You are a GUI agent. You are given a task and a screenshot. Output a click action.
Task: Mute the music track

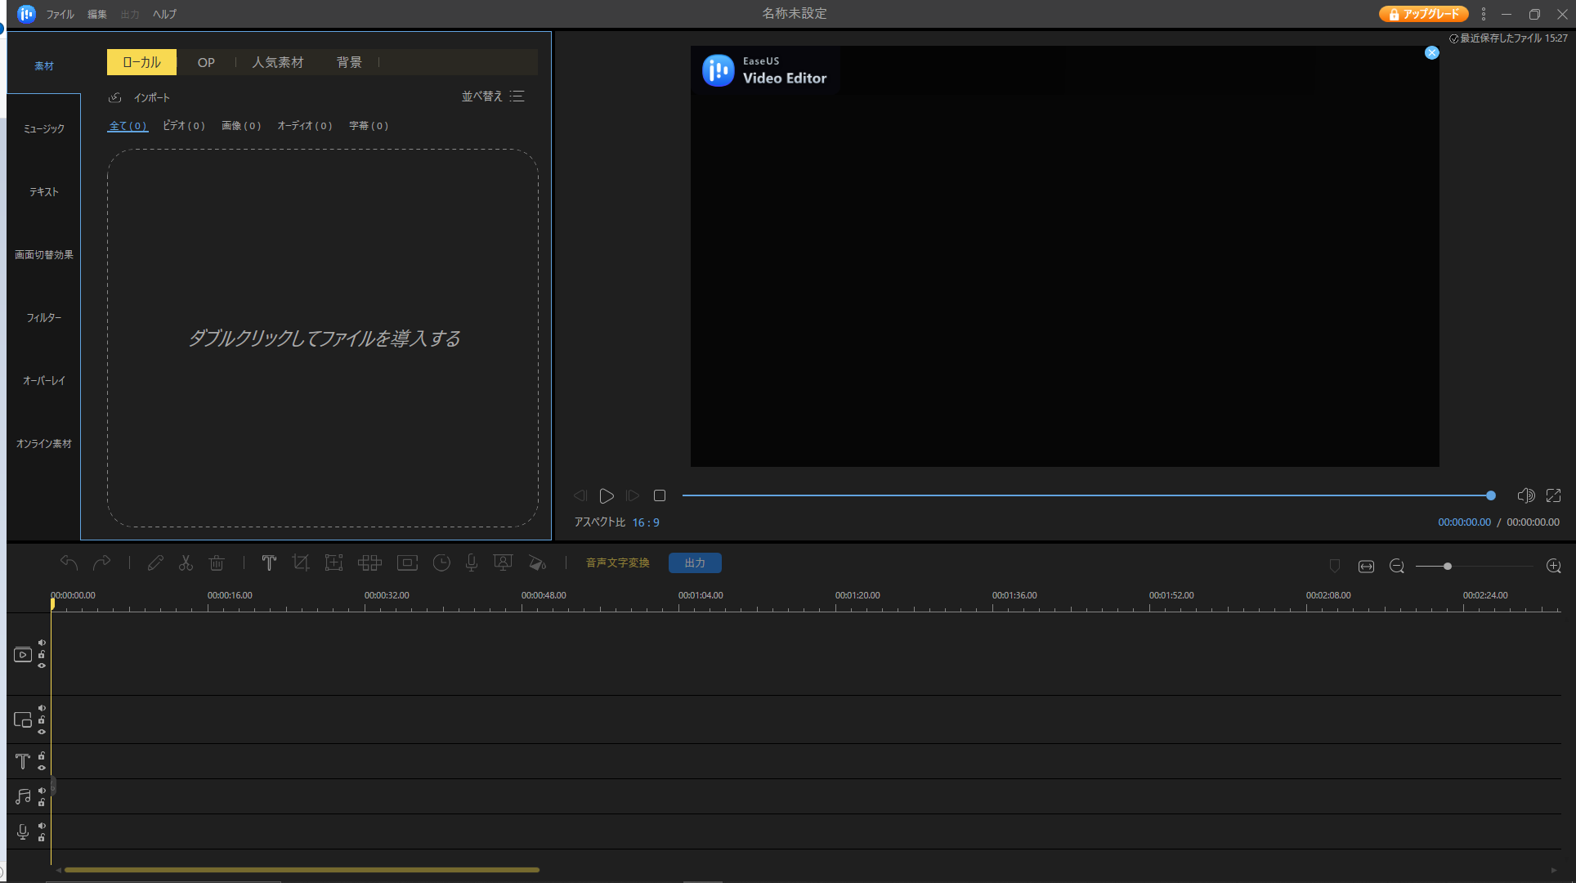point(42,791)
